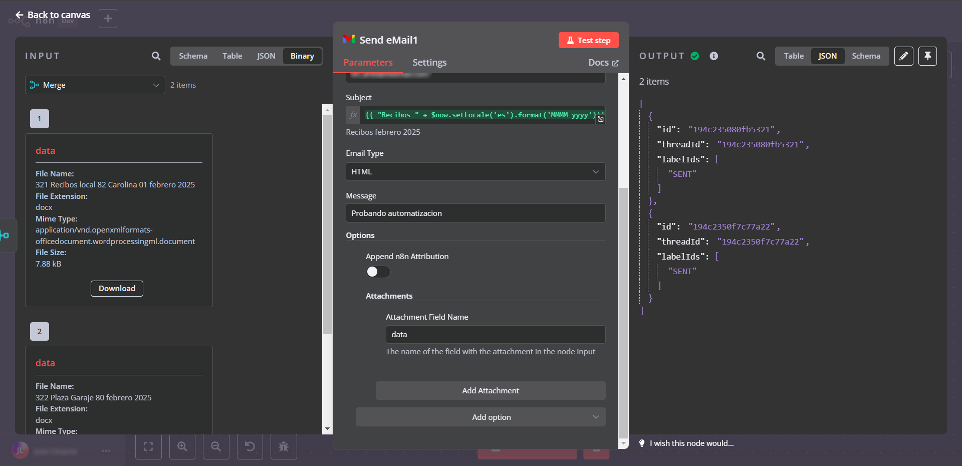
Task: Click the input panel scrollbar thumb
Action: 327,224
